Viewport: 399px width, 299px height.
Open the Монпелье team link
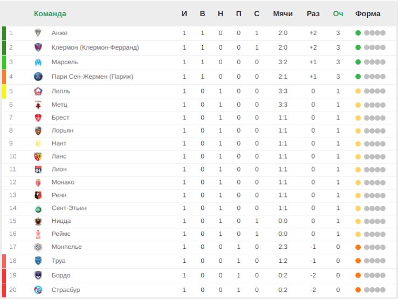pos(67,247)
